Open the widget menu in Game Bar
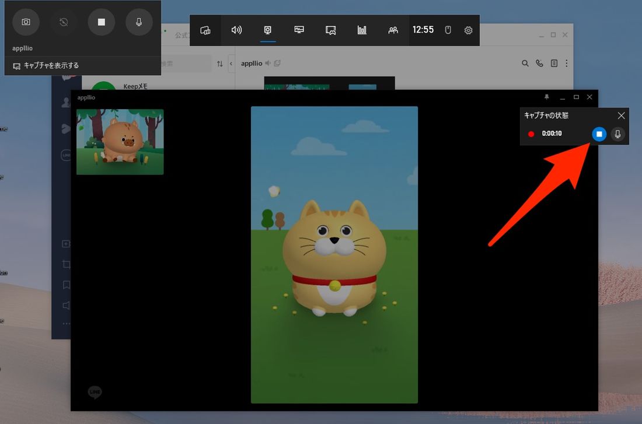642x424 pixels. (x=205, y=30)
